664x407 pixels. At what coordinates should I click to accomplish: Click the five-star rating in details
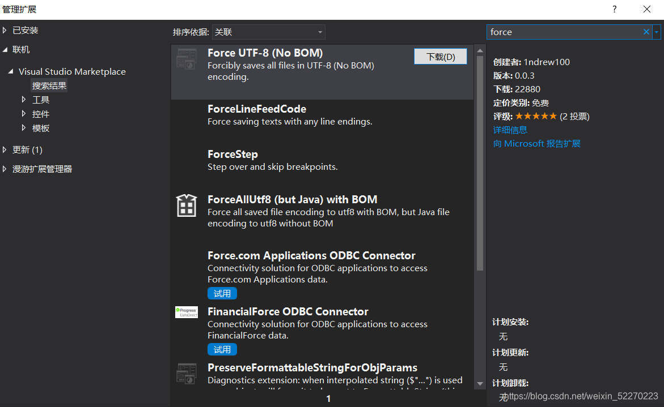(536, 116)
